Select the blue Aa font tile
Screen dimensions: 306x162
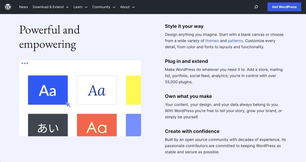pyautogui.click(x=48, y=90)
